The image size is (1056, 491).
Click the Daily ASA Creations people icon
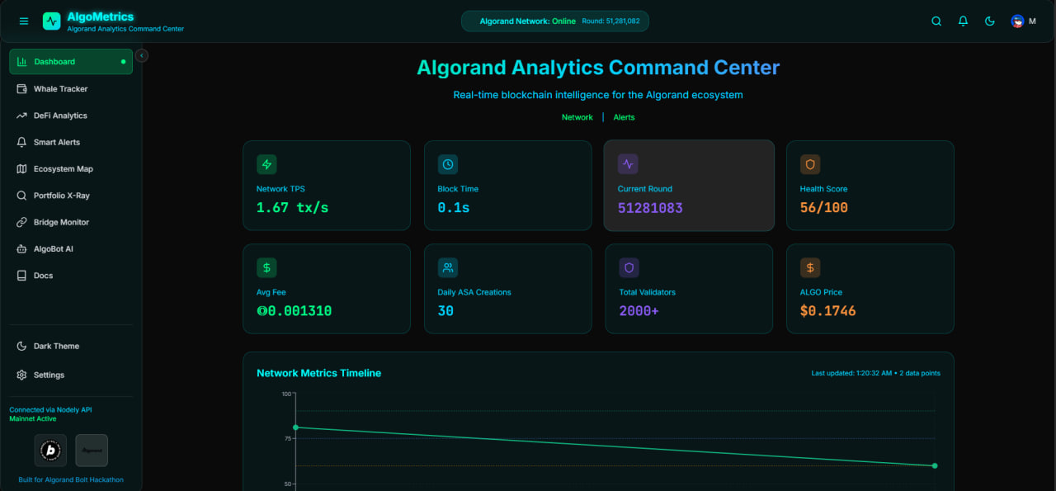[x=447, y=267]
